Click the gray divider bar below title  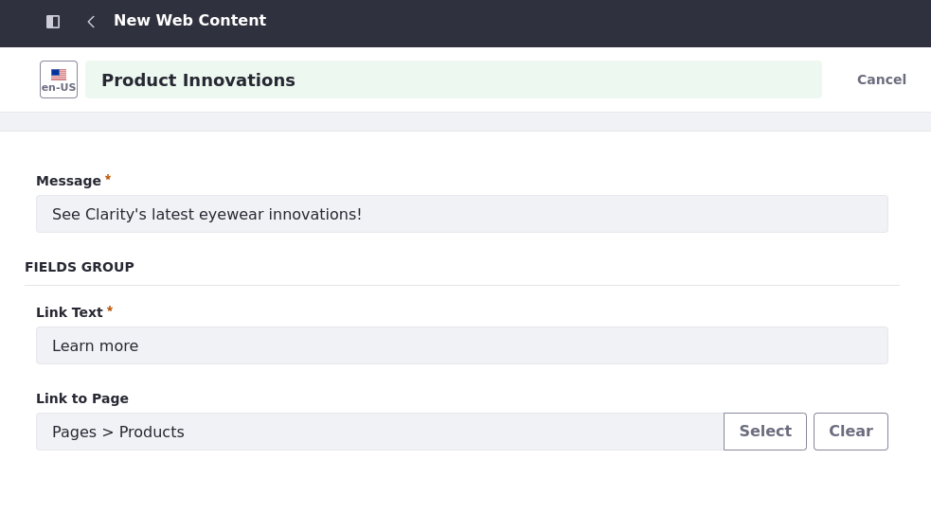(466, 122)
